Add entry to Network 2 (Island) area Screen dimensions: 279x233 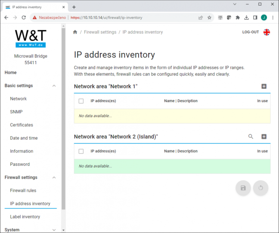coord(263,137)
